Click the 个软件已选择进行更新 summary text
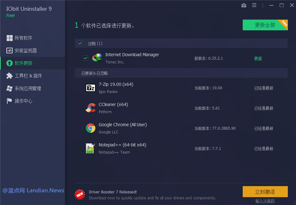 (x=108, y=26)
